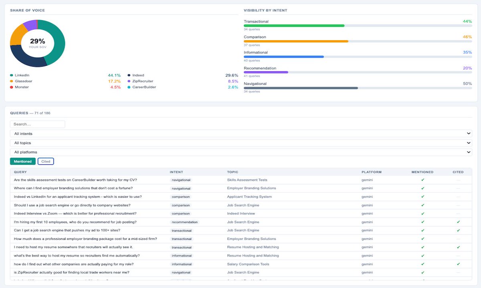Click the Comparison visibility progress bar
This screenshot has width=481, height=288.
(358, 41)
